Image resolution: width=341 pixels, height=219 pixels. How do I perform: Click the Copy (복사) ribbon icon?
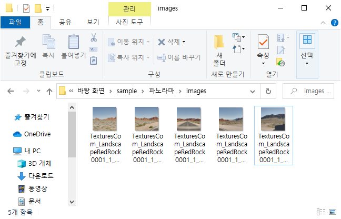tap(48, 42)
